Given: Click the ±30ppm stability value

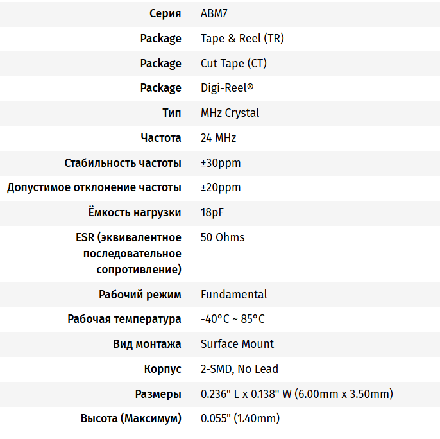Looking at the screenshot, I should coord(221,163).
